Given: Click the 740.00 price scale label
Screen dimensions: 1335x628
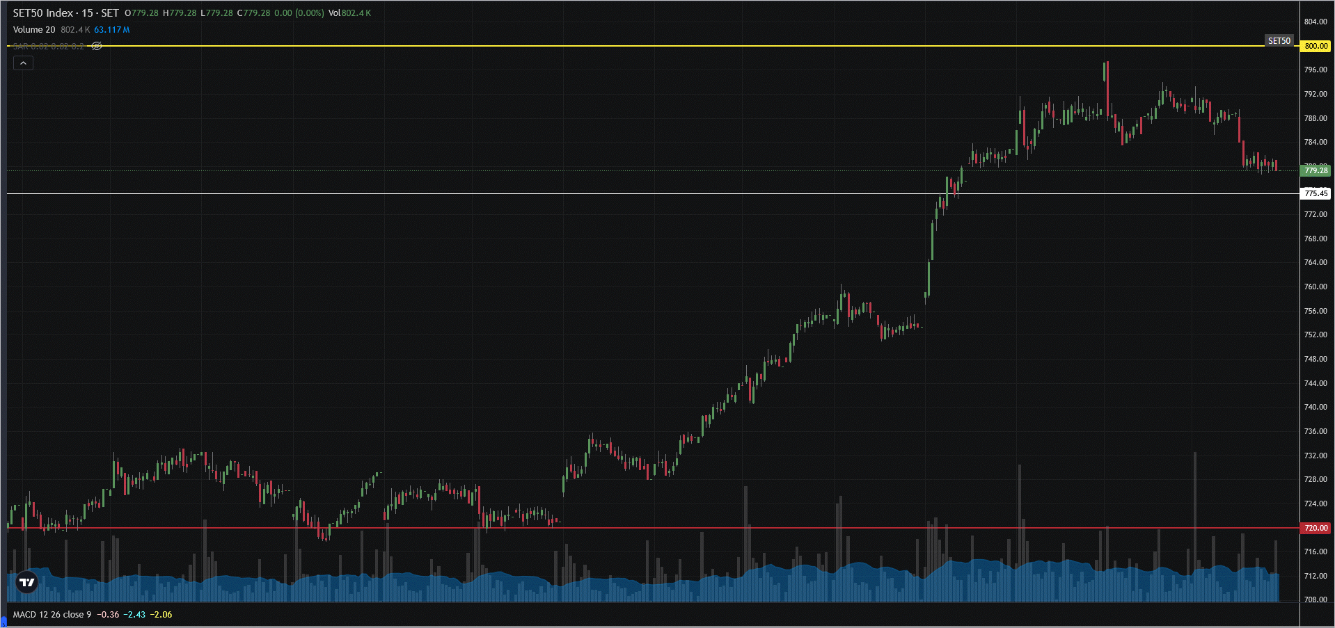Looking at the screenshot, I should click(x=1316, y=407).
